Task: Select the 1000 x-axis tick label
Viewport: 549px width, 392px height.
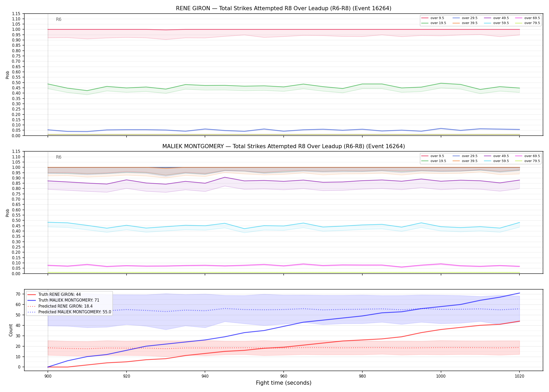Action: click(441, 376)
